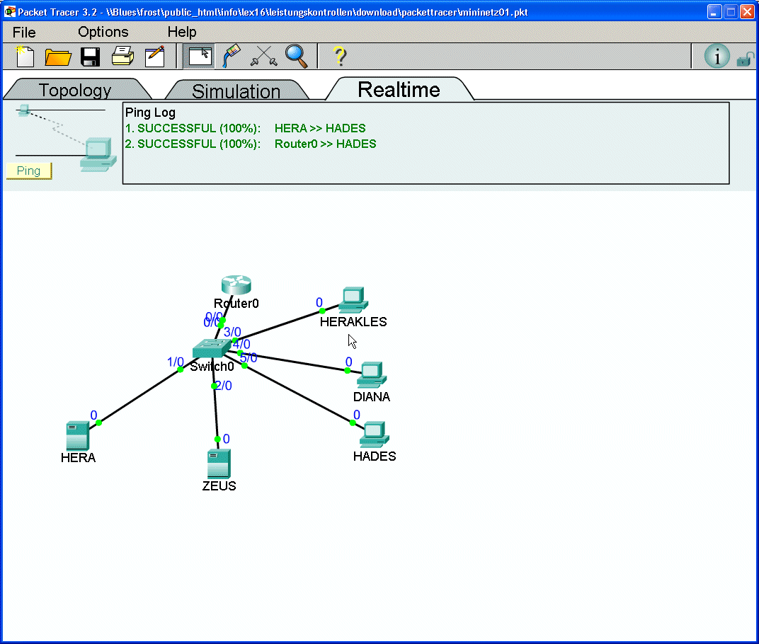Select the Router0 device
Screen dimensions: 759x644
coord(236,285)
